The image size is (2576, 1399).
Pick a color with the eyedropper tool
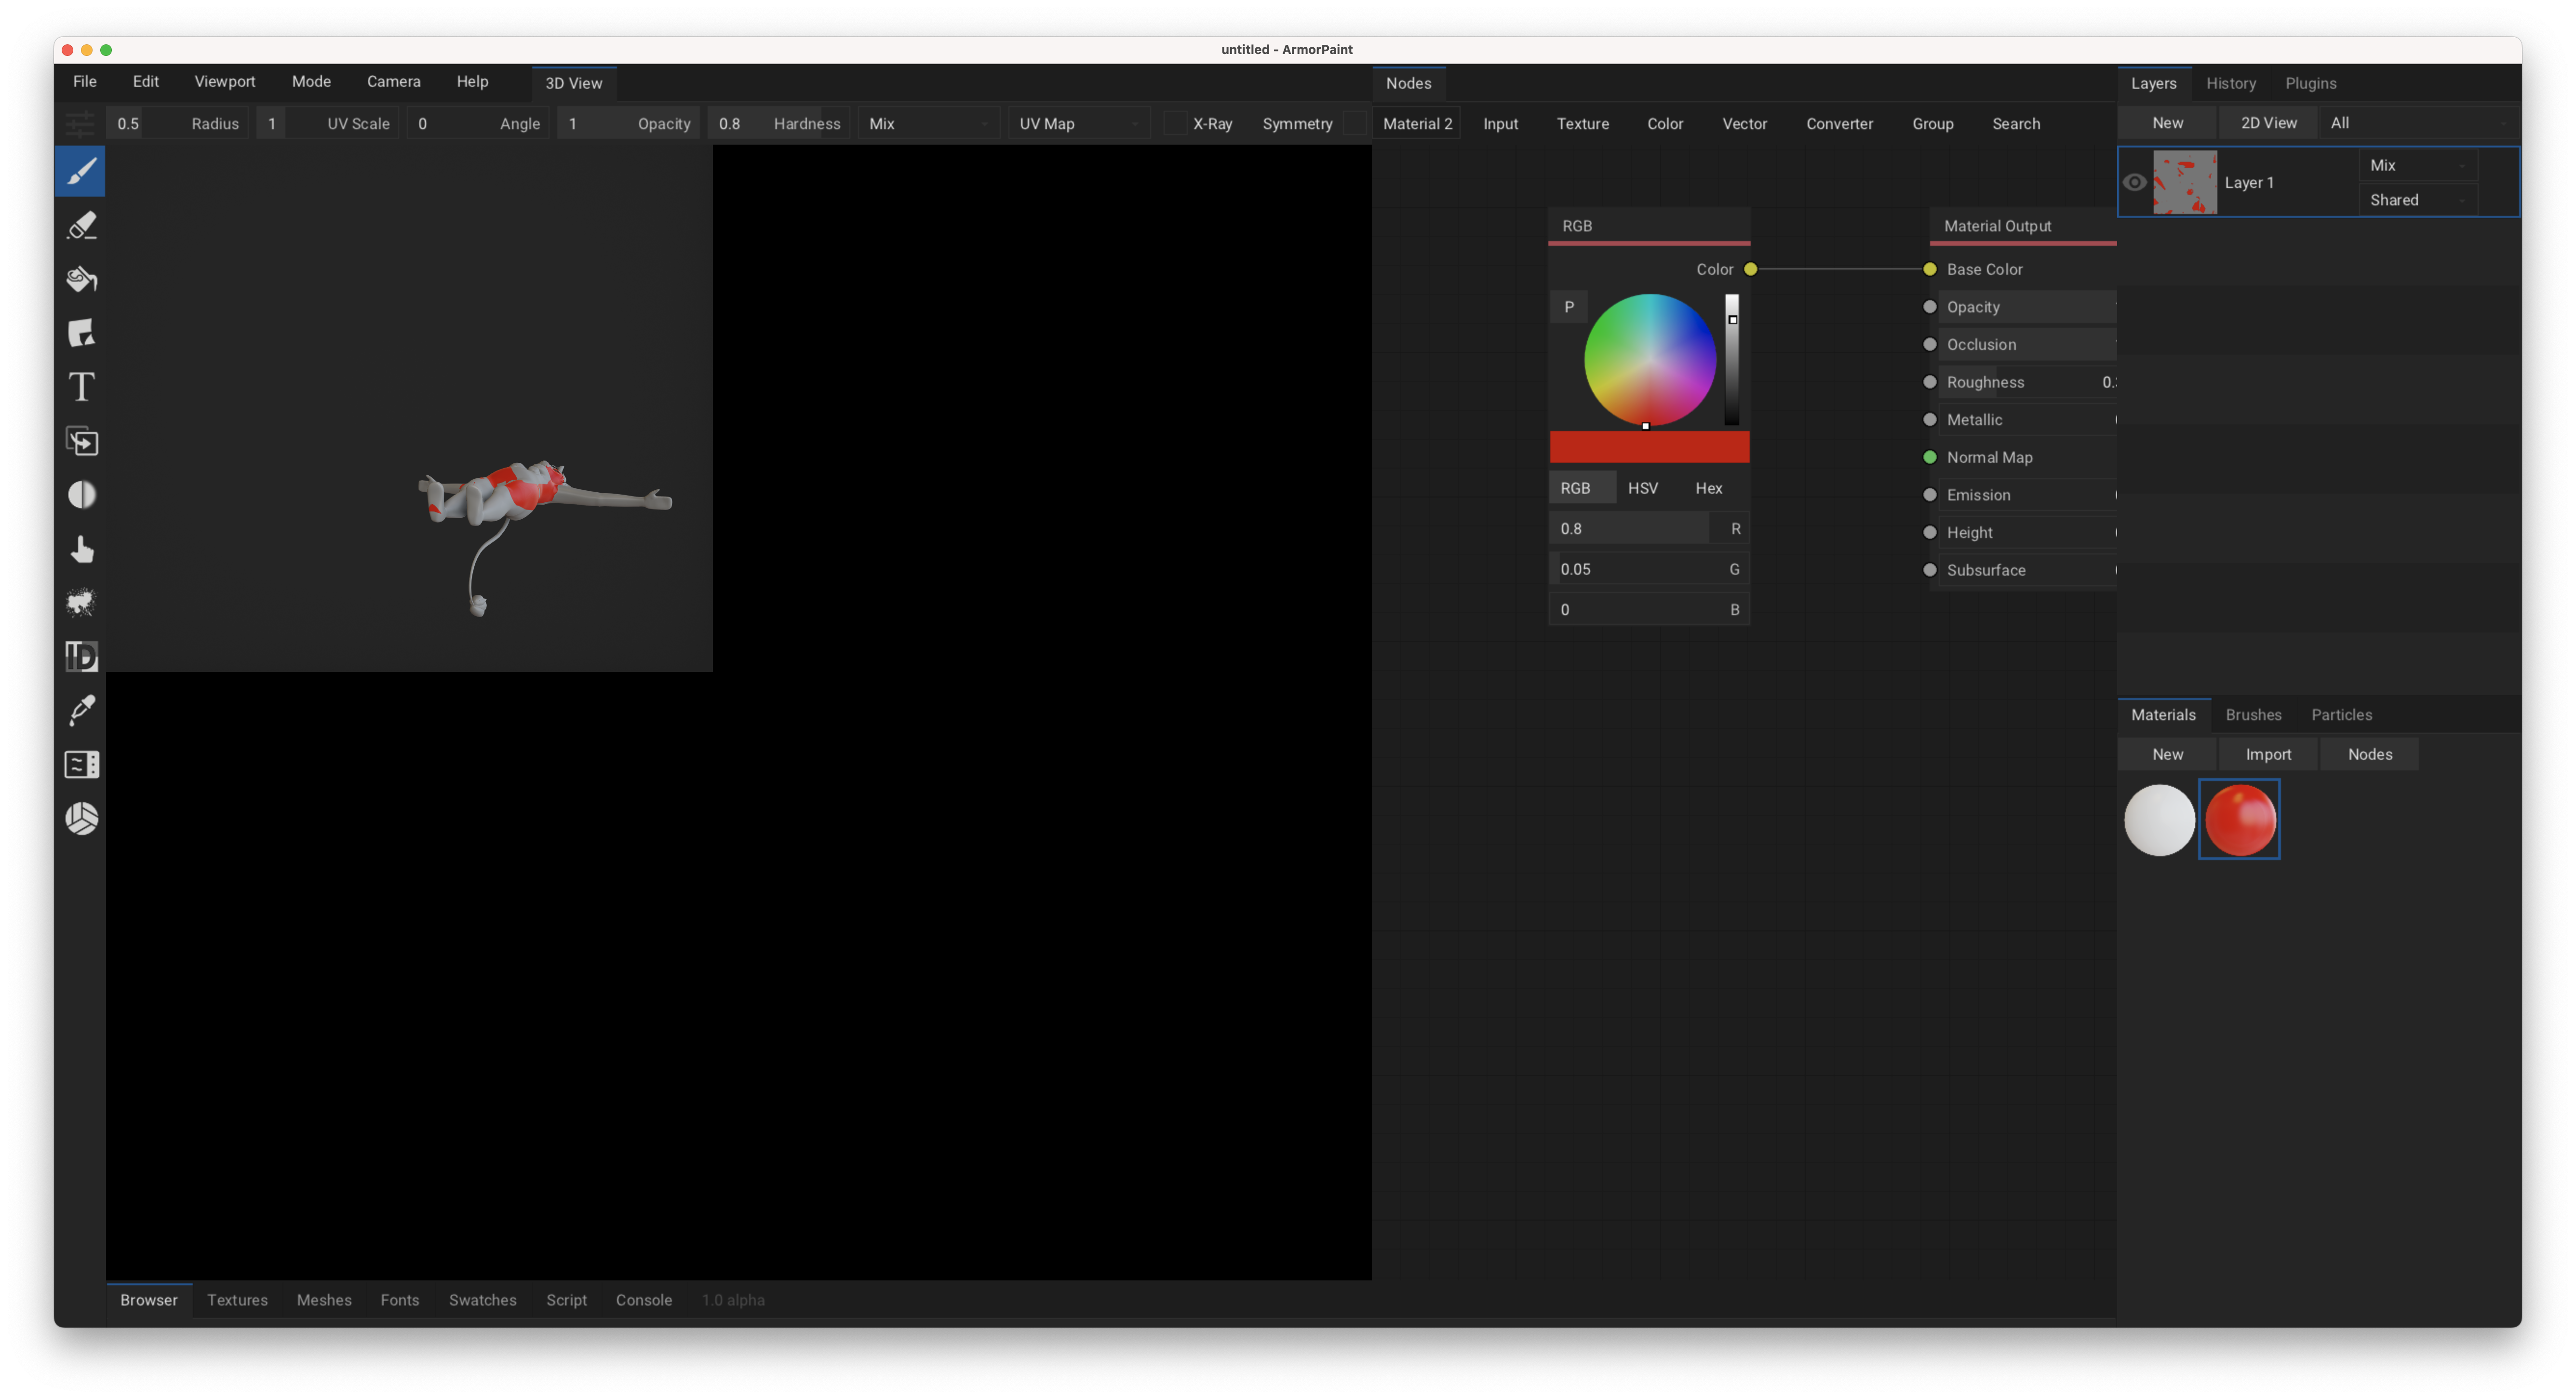81,710
